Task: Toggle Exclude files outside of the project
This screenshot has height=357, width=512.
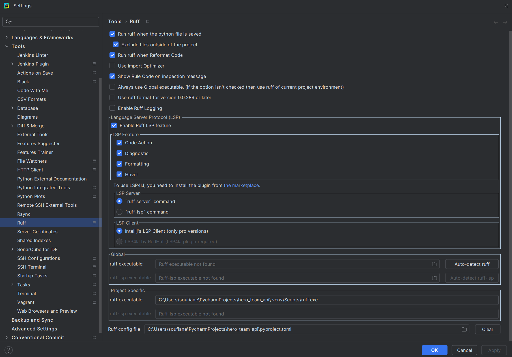Action: (x=116, y=44)
